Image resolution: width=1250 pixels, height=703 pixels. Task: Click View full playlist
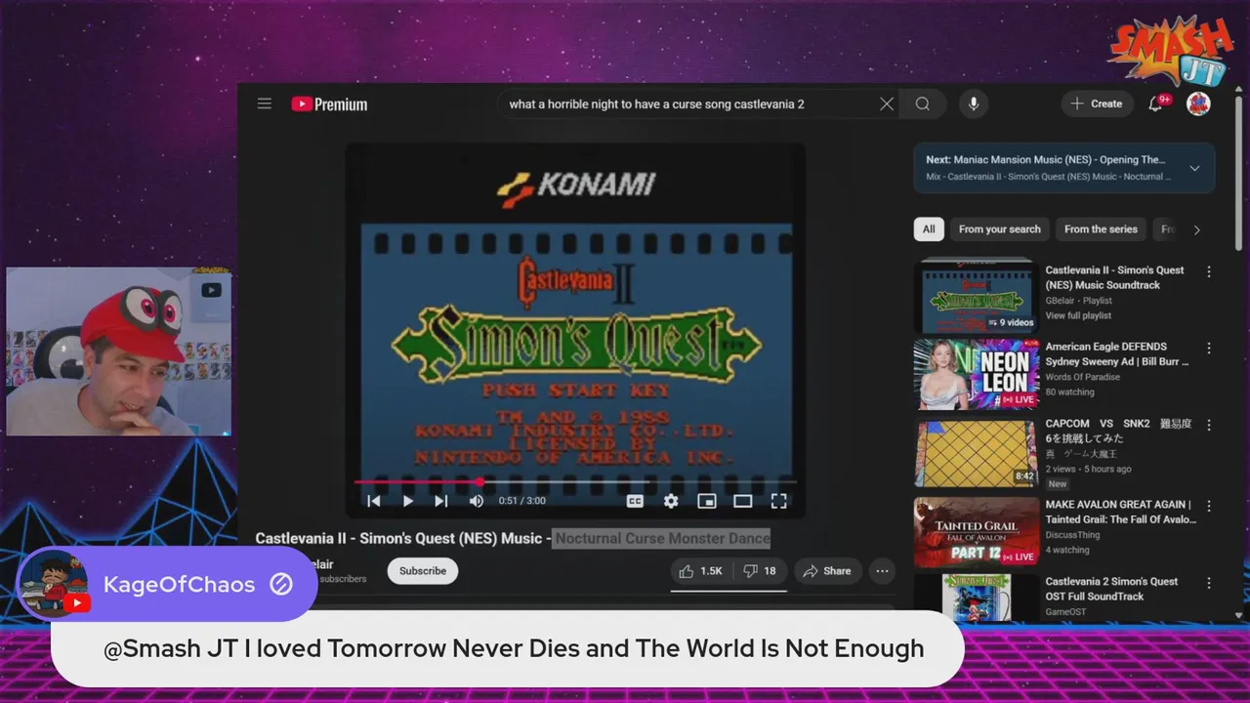coord(1078,315)
